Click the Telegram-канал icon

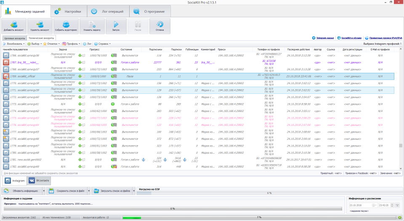coord(314,38)
